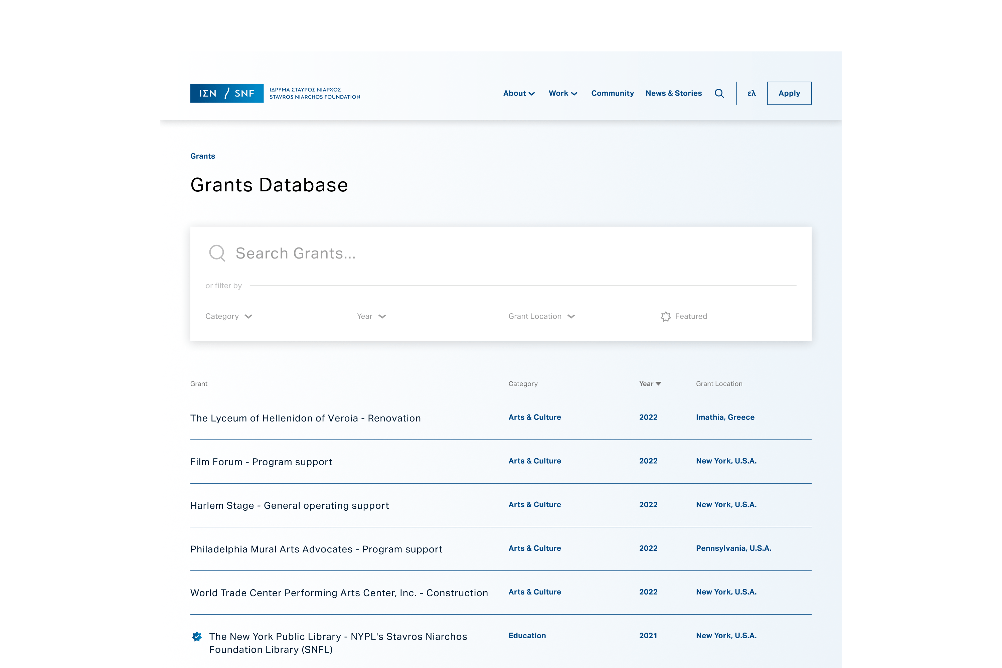1002x668 pixels.
Task: Click the Grant Location column header
Action: (719, 384)
